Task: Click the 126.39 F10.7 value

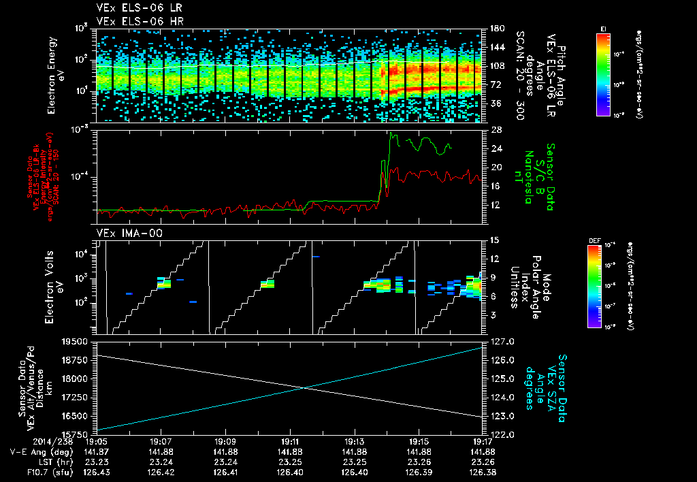Action: (x=419, y=472)
